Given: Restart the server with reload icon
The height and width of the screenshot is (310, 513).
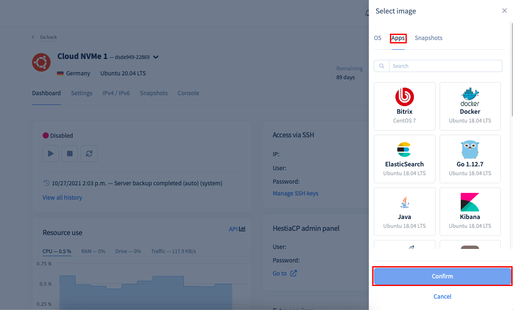Looking at the screenshot, I should click(89, 154).
